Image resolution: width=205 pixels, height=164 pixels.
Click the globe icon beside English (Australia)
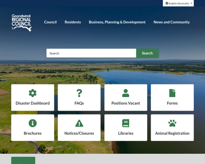(x=167, y=3)
